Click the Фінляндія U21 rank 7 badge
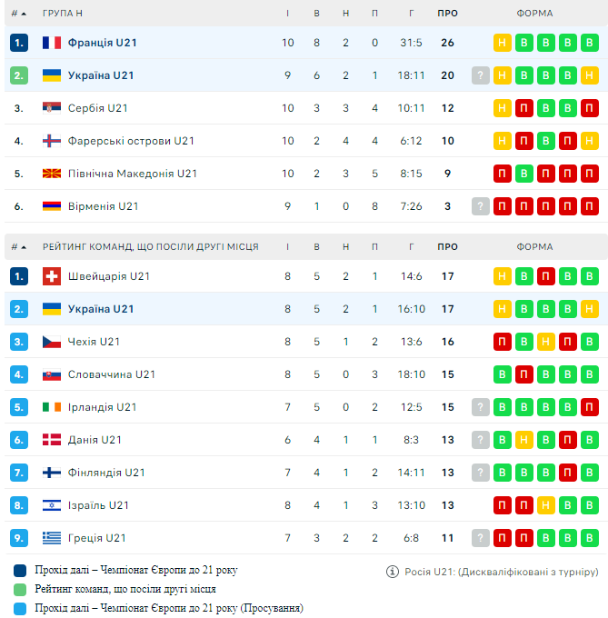 click(19, 473)
